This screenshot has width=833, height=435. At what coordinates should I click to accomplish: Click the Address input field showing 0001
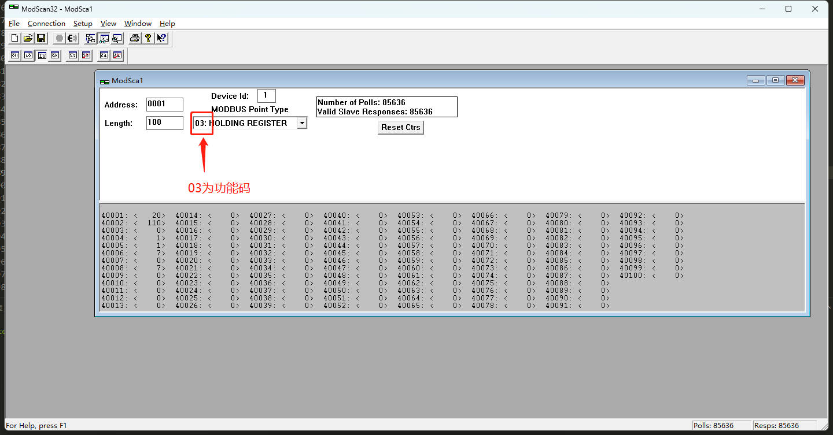coord(165,104)
